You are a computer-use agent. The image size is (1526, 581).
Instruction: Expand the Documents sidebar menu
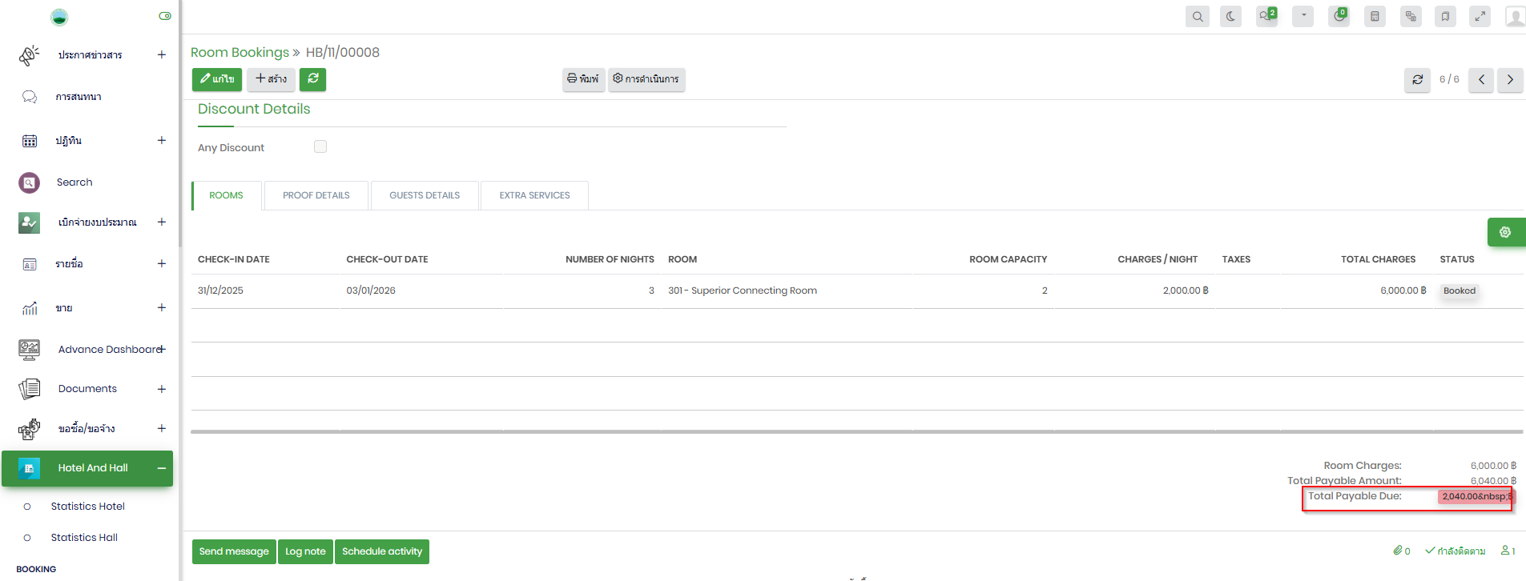pos(161,389)
